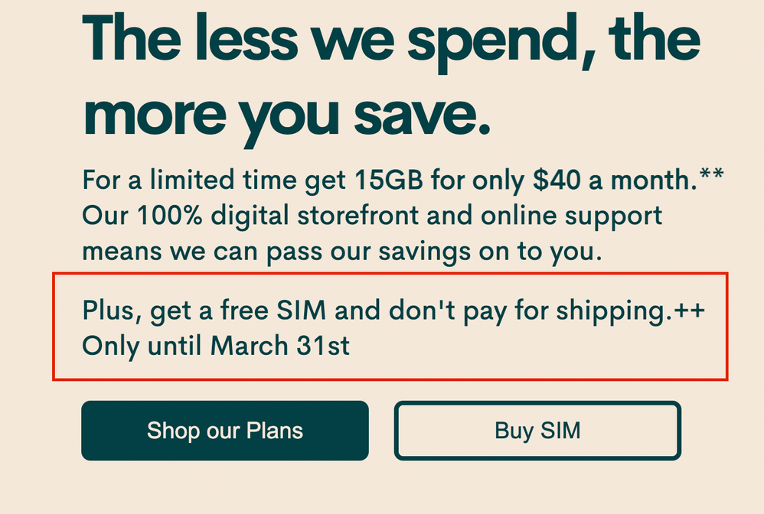Click the word "Plus," starting the promo line
This screenshot has width=764, height=514.
(113, 312)
